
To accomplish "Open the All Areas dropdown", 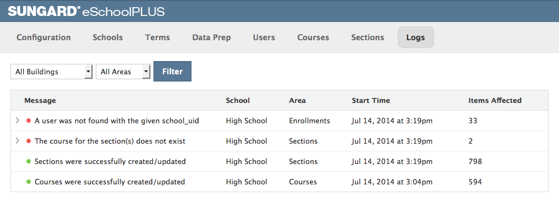I will coord(123,72).
